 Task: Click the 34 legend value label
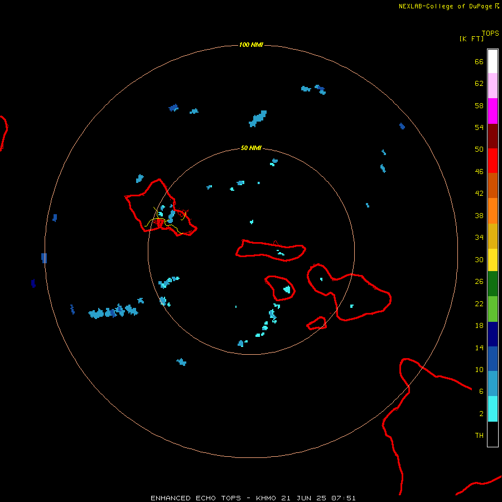pyautogui.click(x=479, y=237)
